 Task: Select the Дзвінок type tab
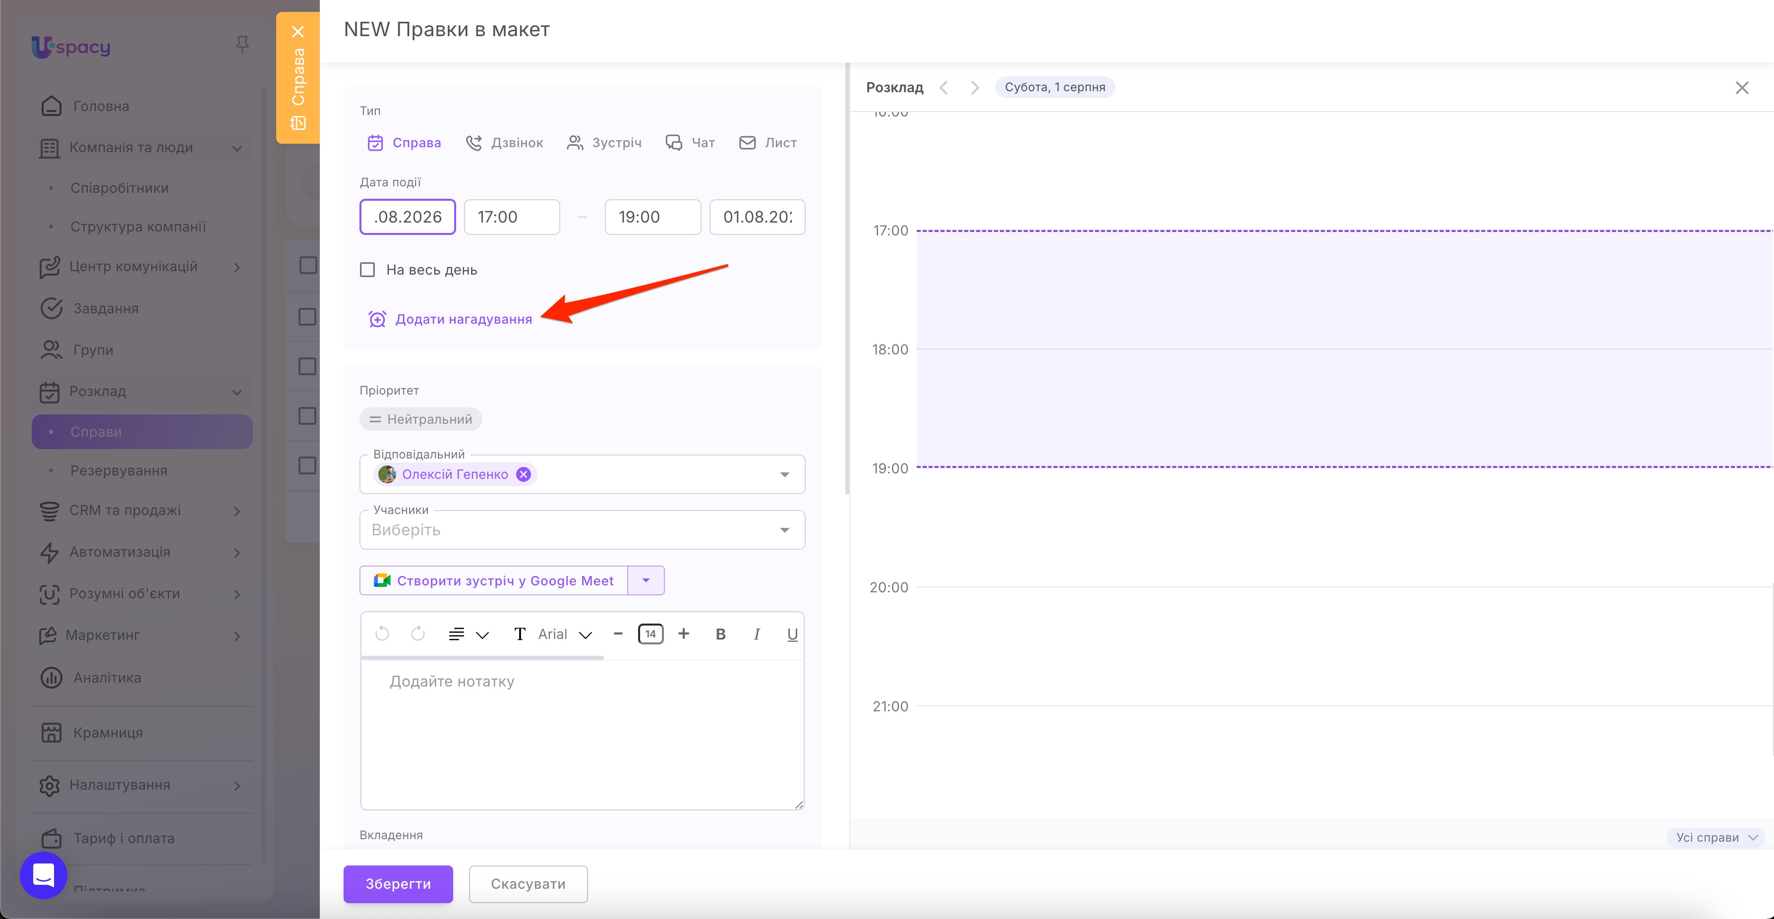pos(505,142)
